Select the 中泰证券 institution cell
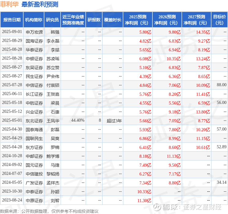 34,192
